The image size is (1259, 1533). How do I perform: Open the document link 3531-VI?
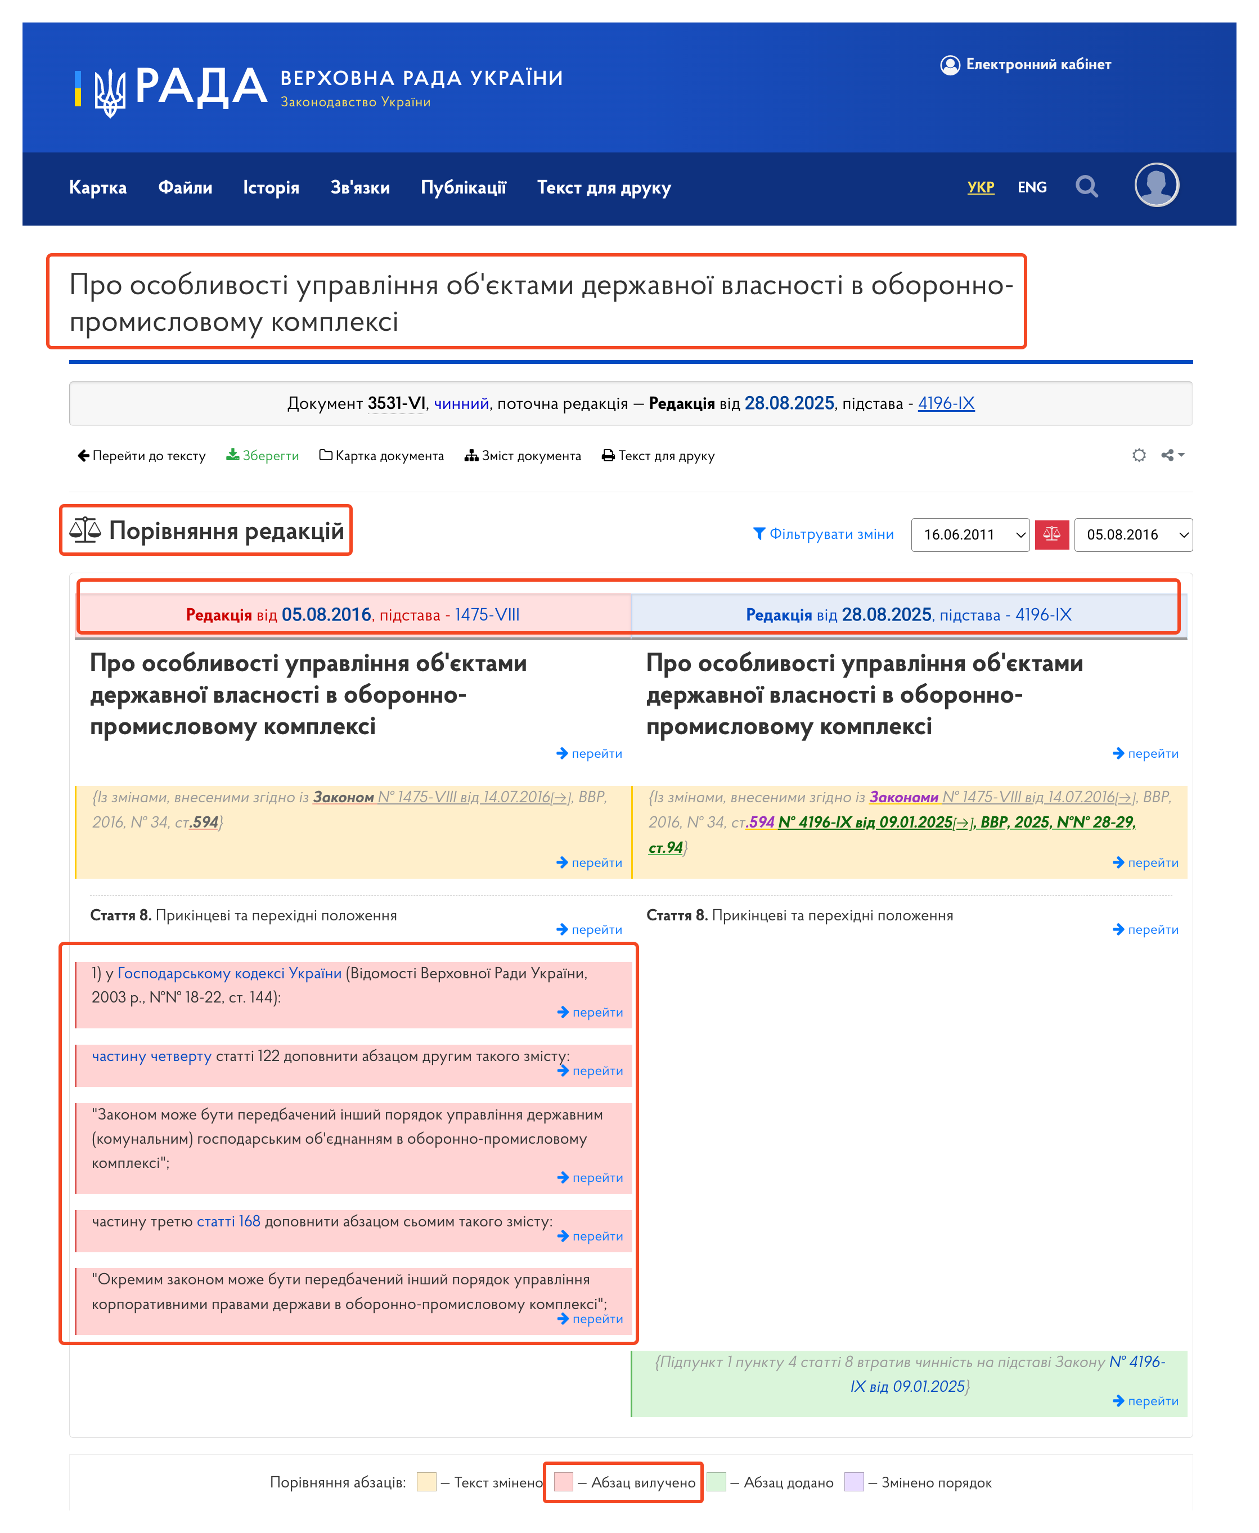(x=396, y=403)
